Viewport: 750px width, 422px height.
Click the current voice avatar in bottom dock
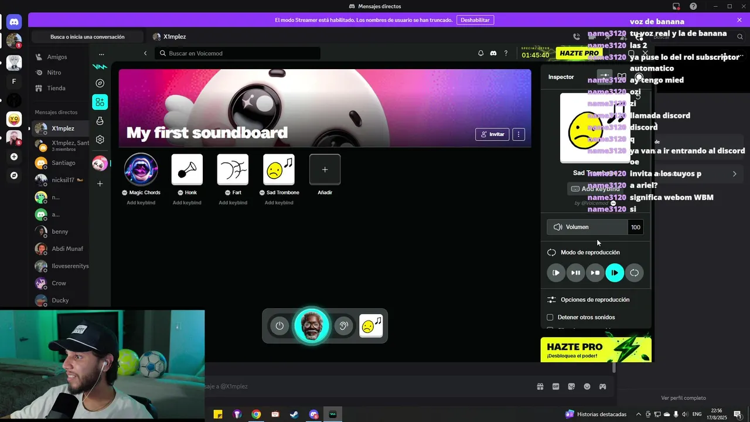click(311, 326)
